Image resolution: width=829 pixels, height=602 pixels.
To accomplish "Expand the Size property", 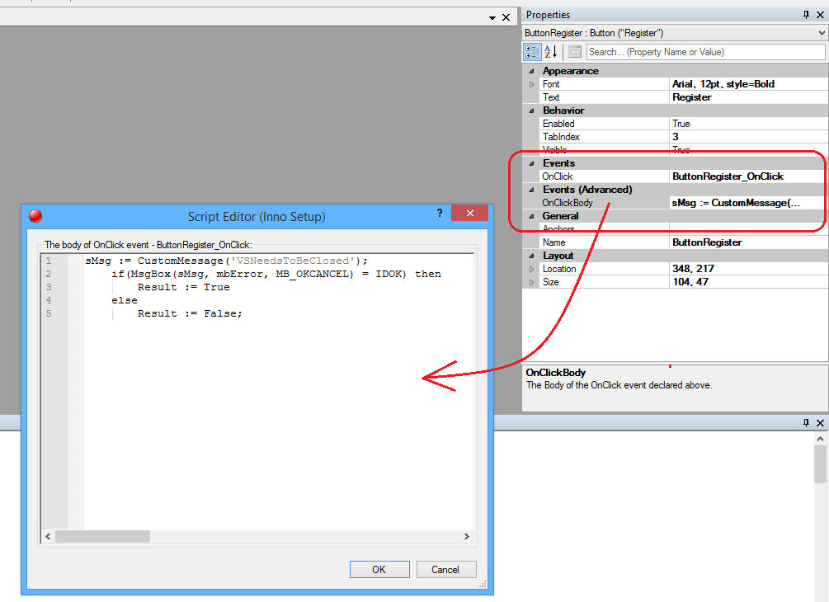I will 531,282.
